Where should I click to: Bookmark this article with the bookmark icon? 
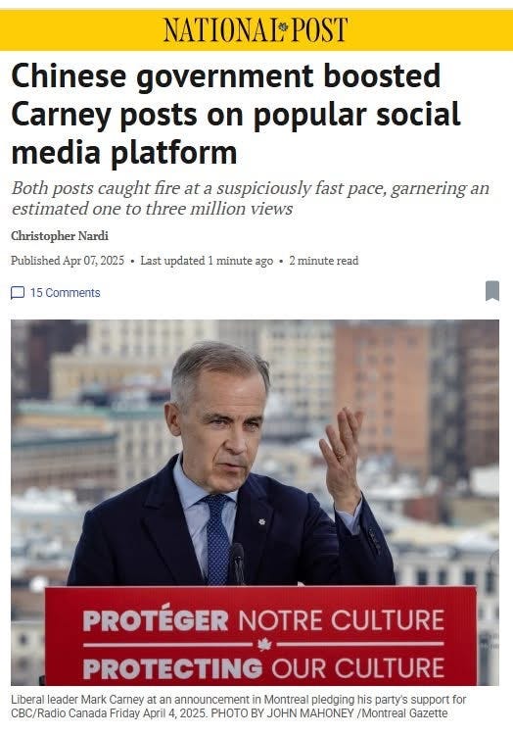(x=492, y=291)
